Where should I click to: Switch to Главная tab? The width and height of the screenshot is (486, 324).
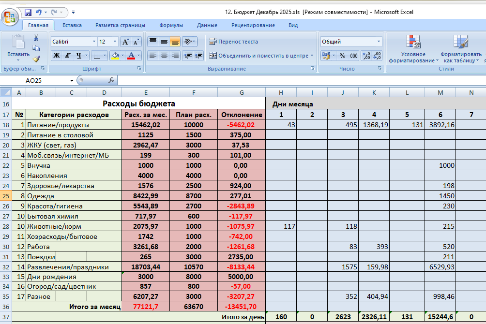pyautogui.click(x=38, y=26)
